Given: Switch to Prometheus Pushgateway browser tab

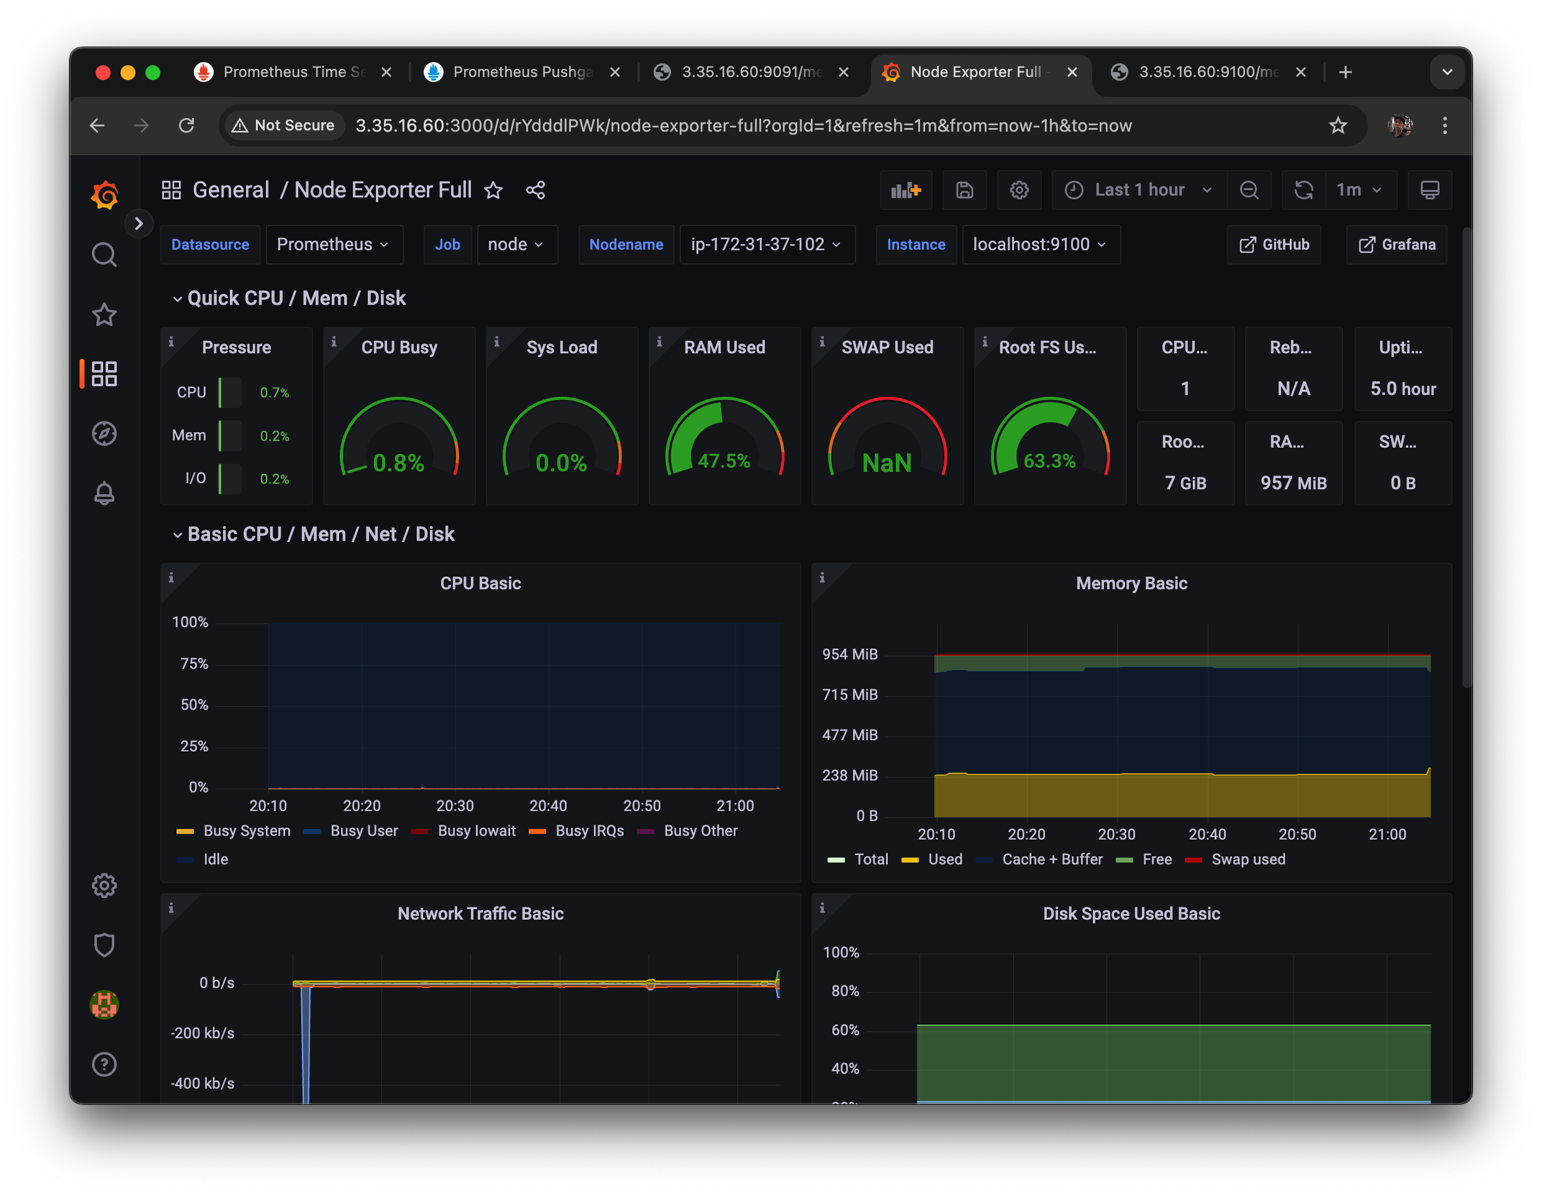Looking at the screenshot, I should pos(521,72).
